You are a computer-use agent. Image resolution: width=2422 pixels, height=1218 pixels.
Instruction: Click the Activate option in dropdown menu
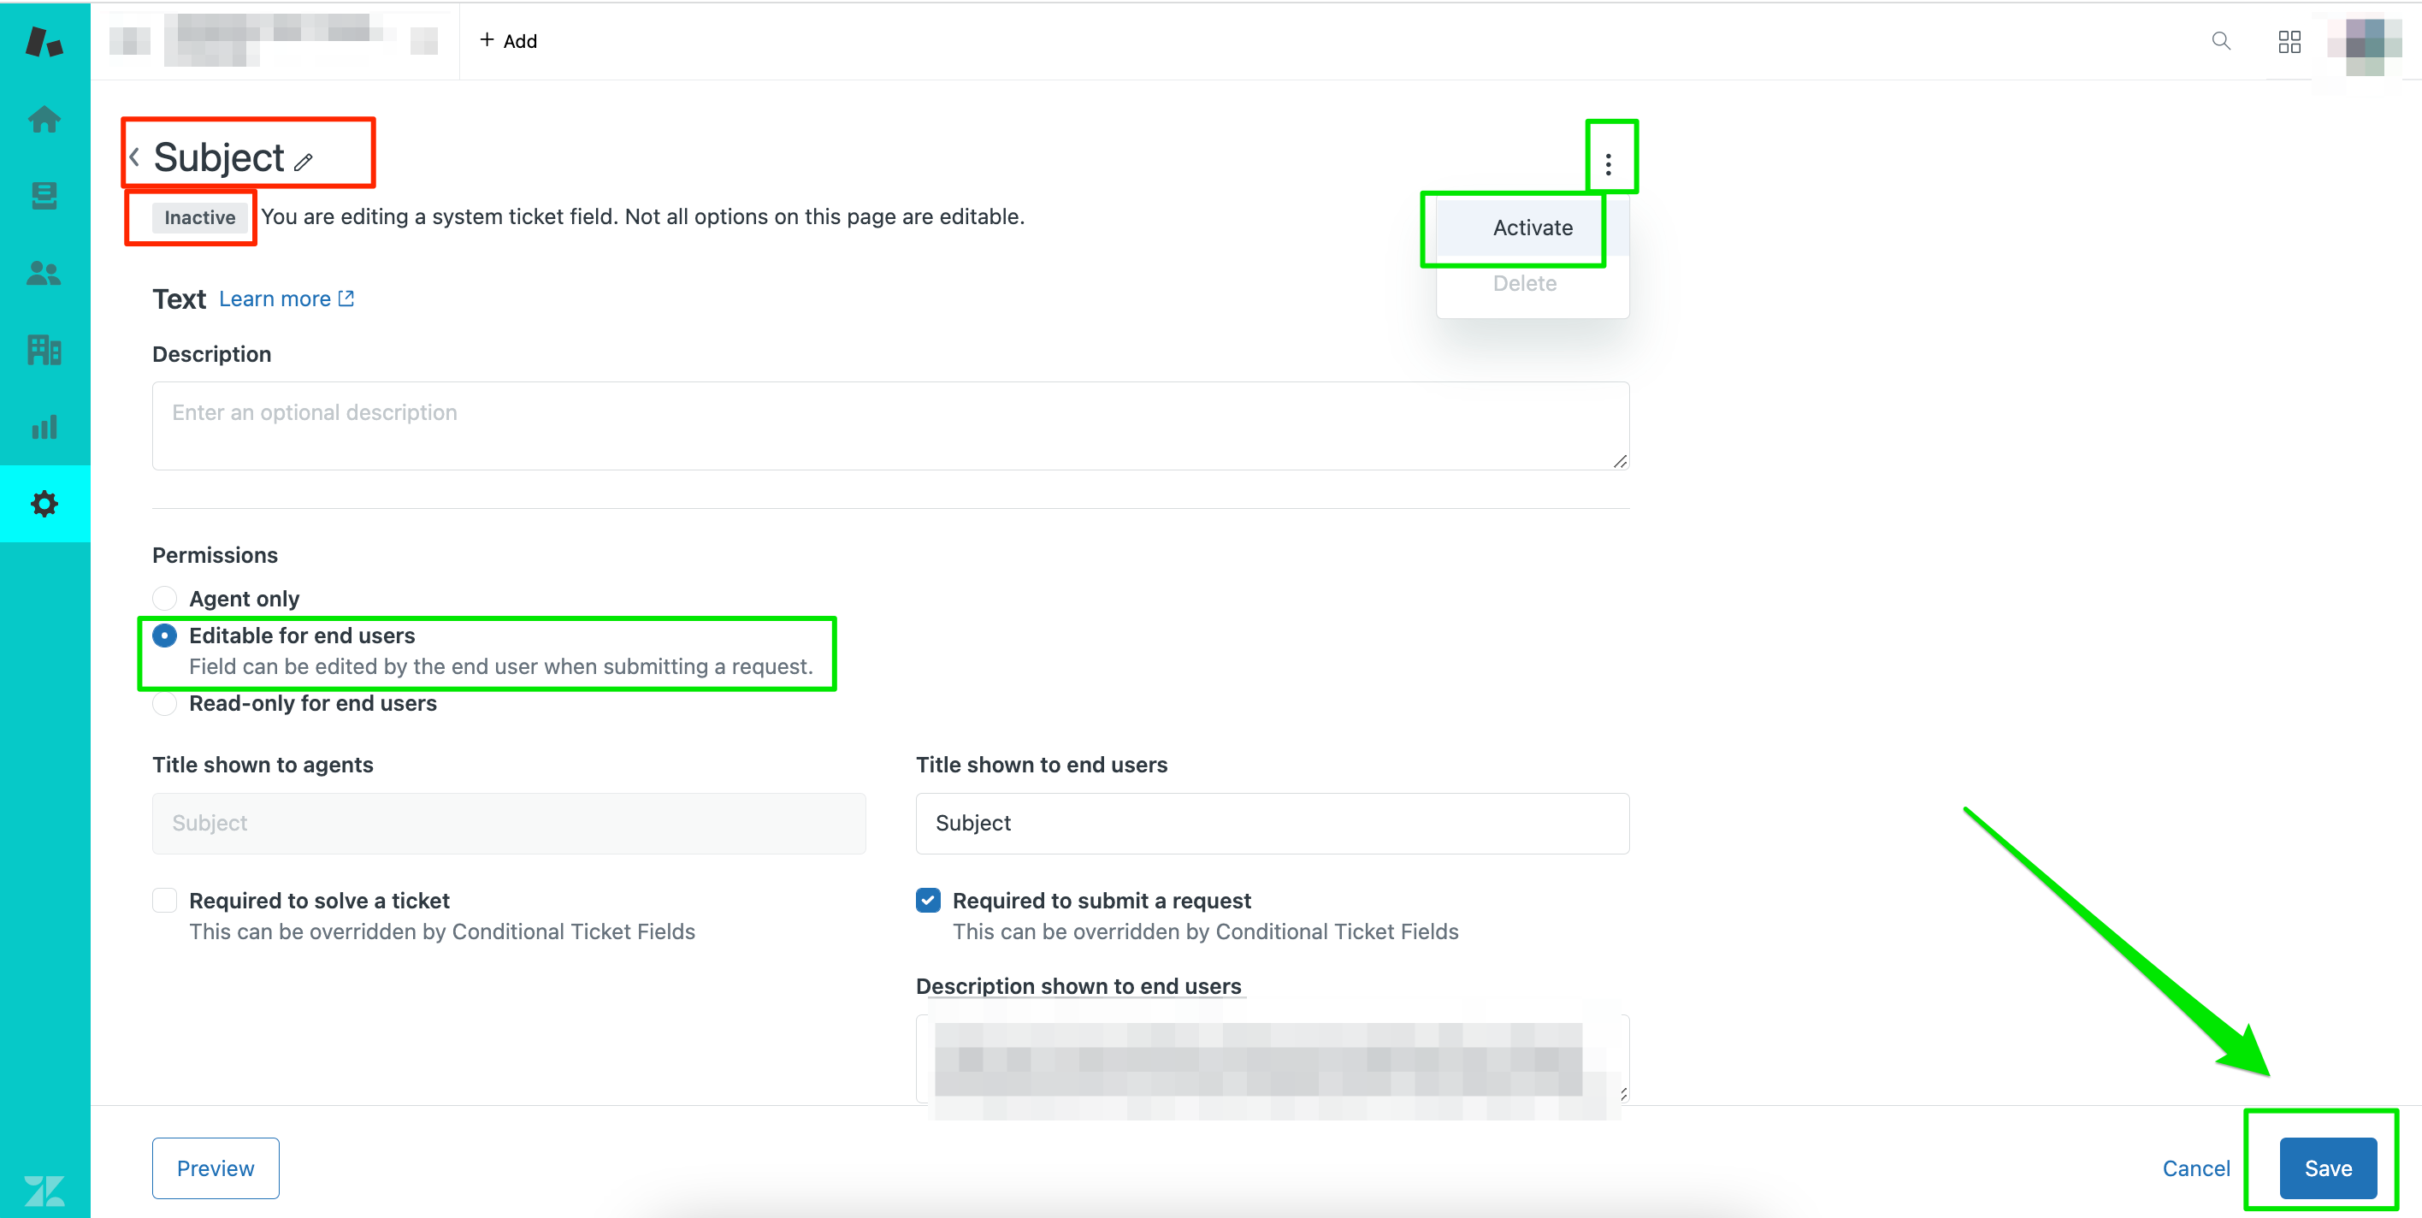(x=1529, y=228)
